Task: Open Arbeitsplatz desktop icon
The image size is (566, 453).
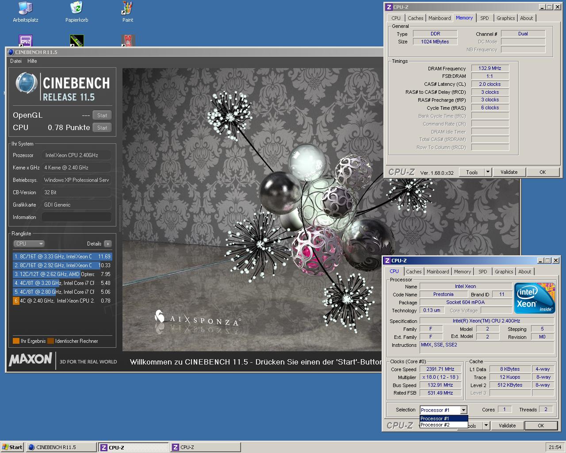Action: click(25, 12)
